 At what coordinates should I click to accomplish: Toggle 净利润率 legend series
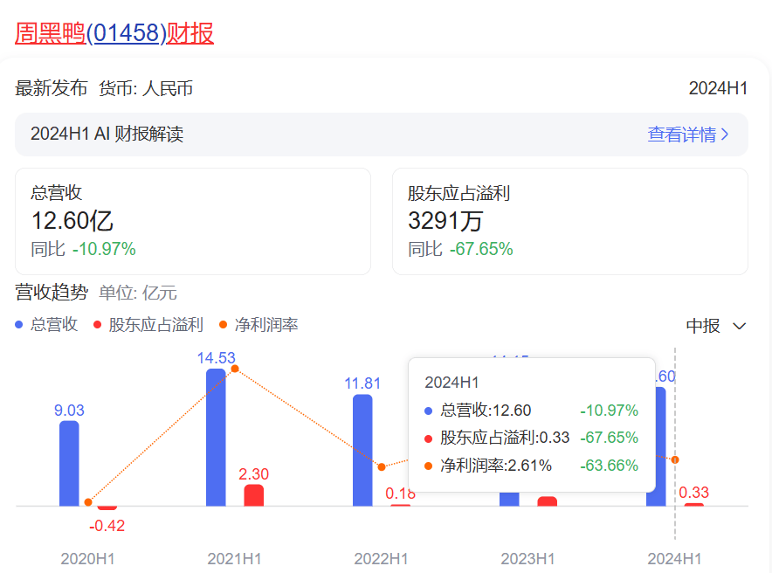(266, 325)
